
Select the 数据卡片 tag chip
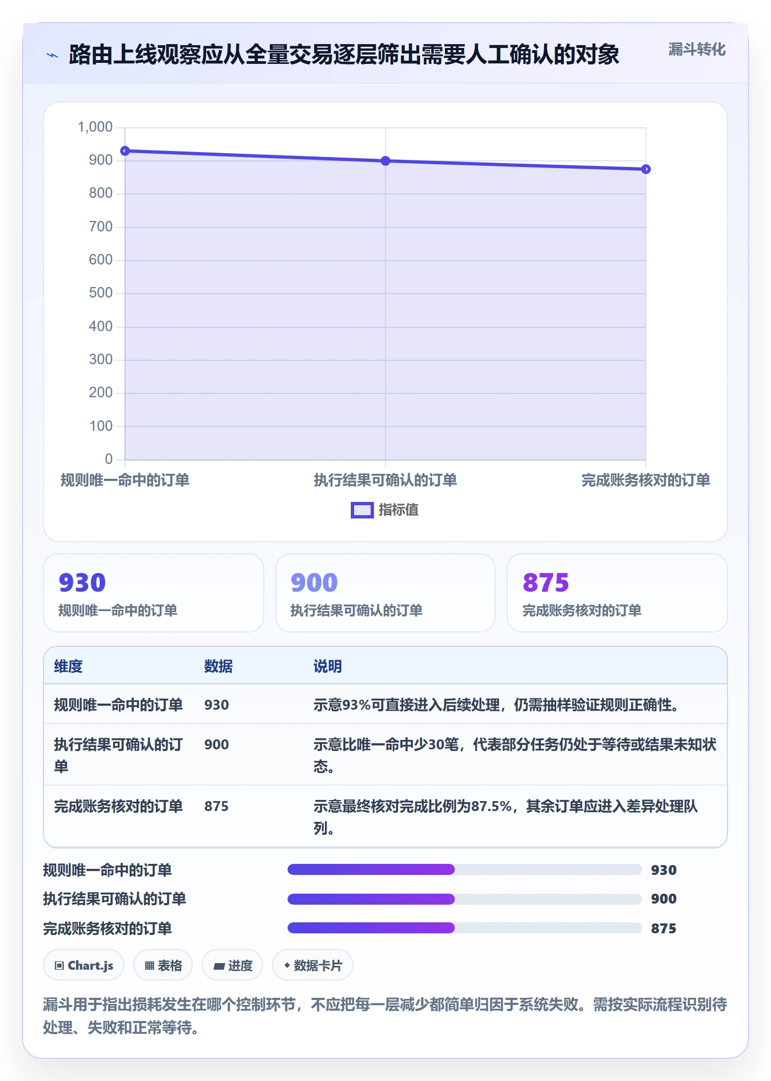[x=313, y=965]
